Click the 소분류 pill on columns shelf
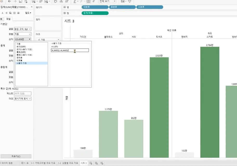This screenshot has height=166, width=237. [x=150, y=7]
